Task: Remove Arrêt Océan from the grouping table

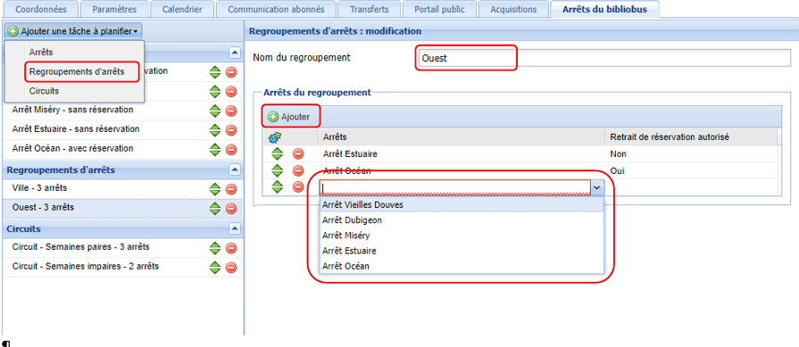Action: [x=298, y=170]
